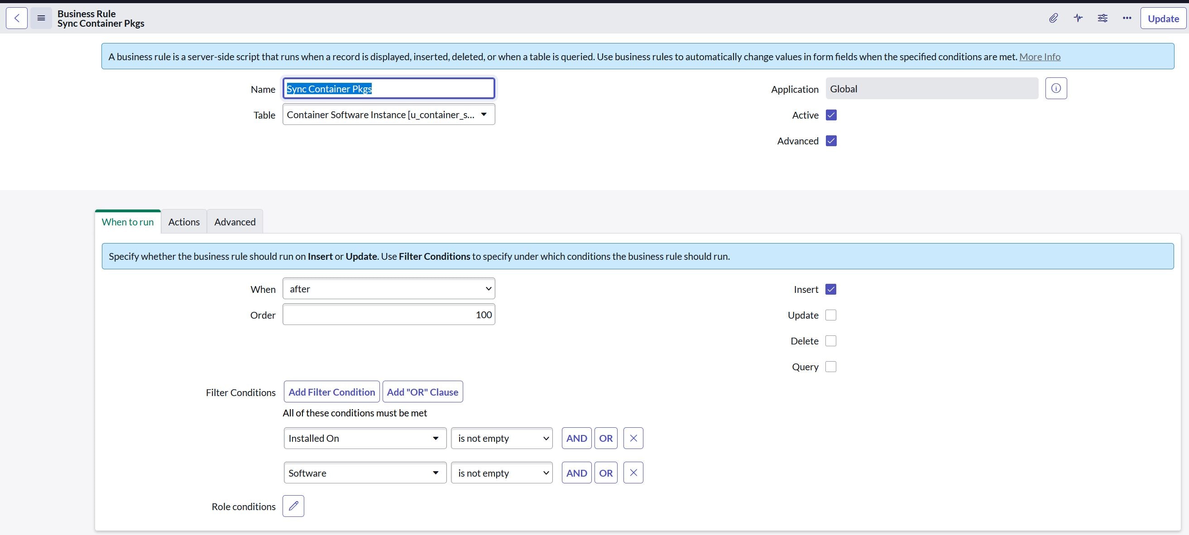Open the more options ellipsis menu
The image size is (1189, 535).
coord(1127,18)
